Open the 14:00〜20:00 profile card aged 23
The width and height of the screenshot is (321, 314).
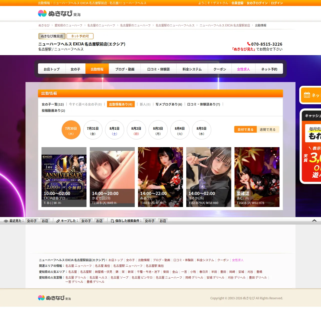tap(112, 177)
